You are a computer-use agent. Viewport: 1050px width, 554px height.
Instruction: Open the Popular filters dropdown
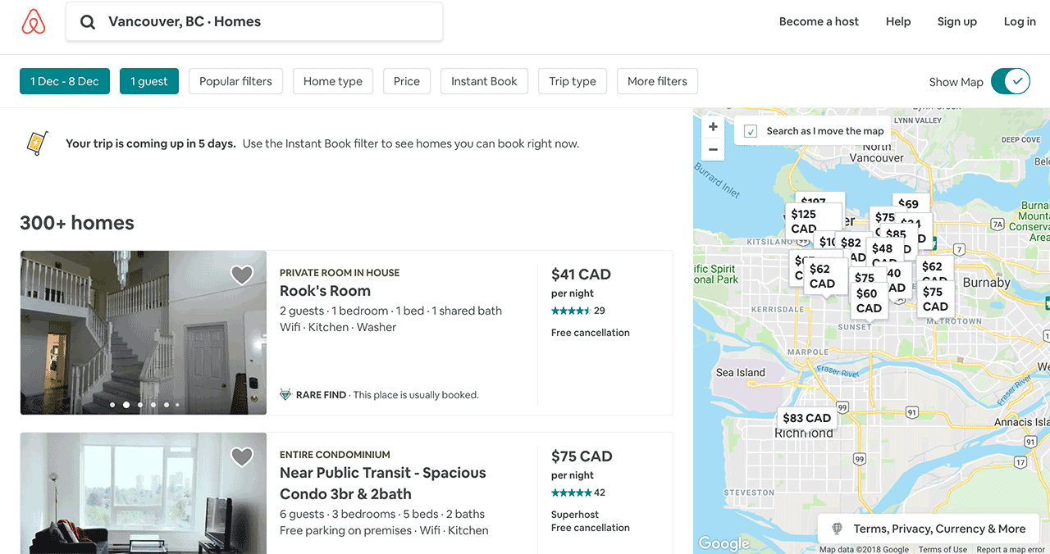pos(235,81)
